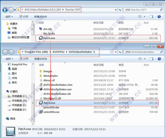Viewport: 165px width, 138px height.
Task: Click AVS.Video.ReMaker.6.0.3.203 breadcrumb segment
Action: tap(43, 10)
